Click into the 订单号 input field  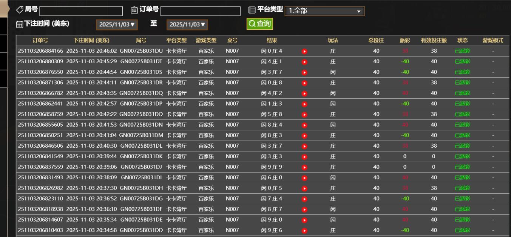(x=200, y=11)
